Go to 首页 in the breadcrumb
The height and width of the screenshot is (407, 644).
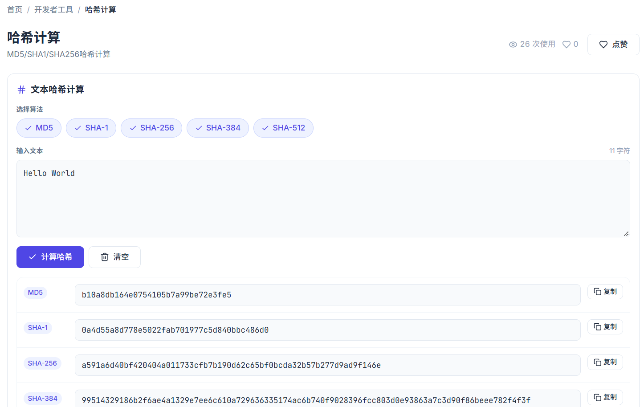tap(15, 10)
